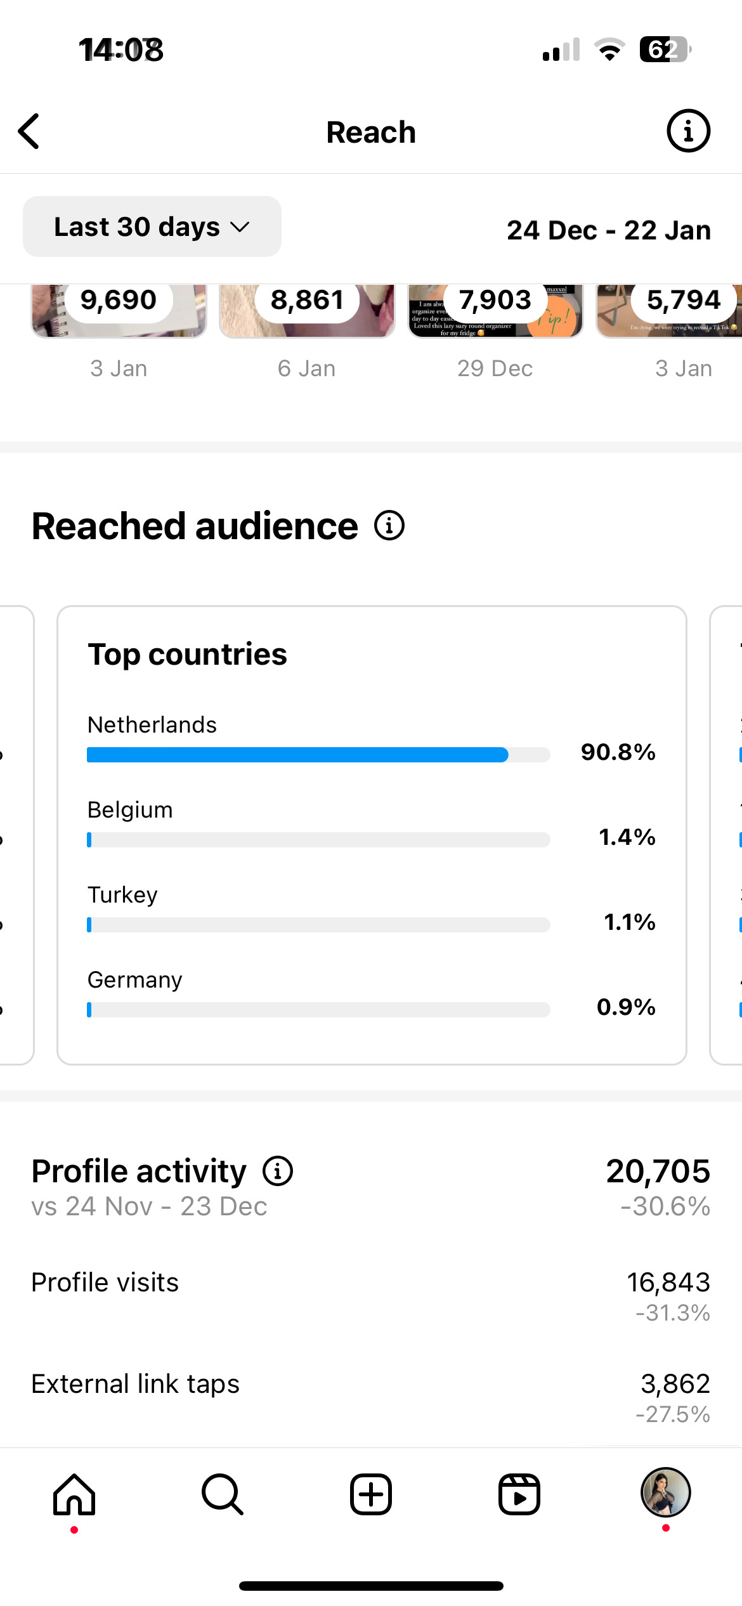Open the Search magnifier icon

[x=222, y=1494]
